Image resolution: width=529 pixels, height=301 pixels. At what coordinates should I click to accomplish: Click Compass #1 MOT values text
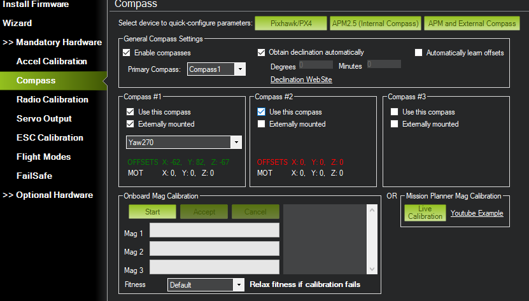(171, 173)
